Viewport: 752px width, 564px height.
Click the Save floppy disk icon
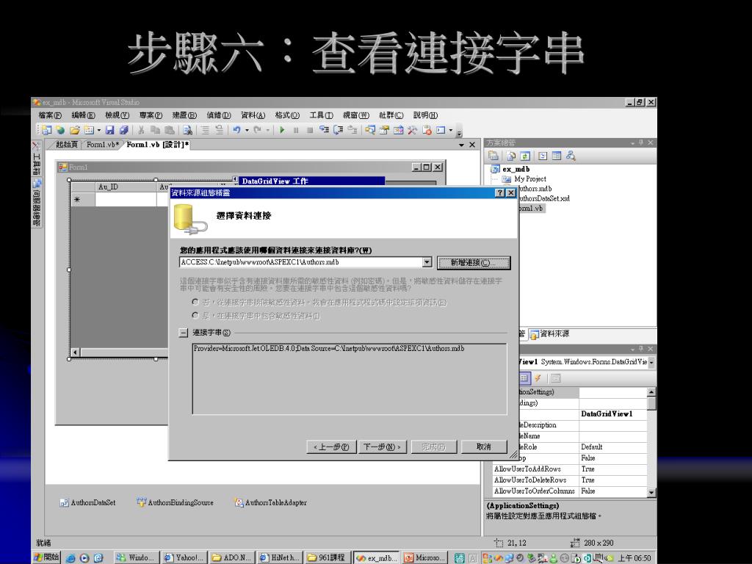[x=110, y=130]
